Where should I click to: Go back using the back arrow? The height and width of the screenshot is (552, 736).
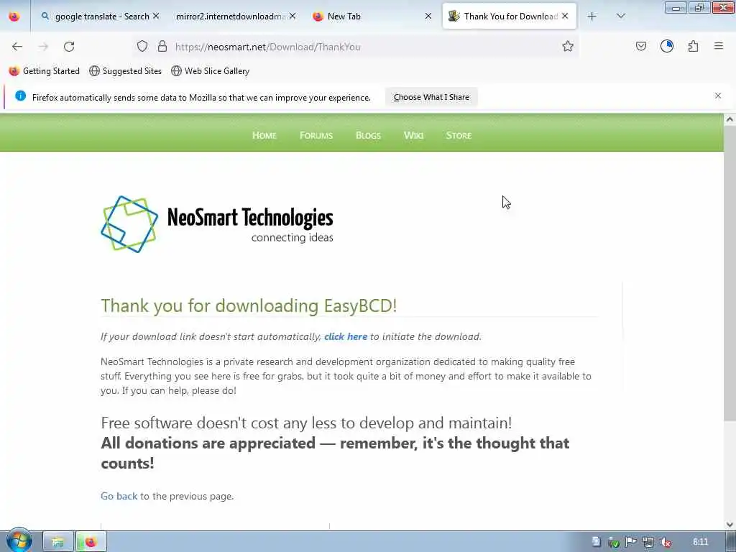pos(17,47)
